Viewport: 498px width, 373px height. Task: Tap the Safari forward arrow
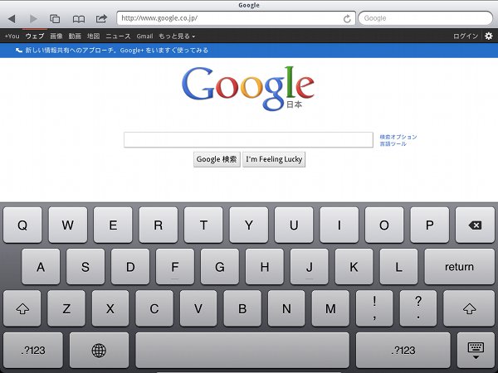[33, 19]
